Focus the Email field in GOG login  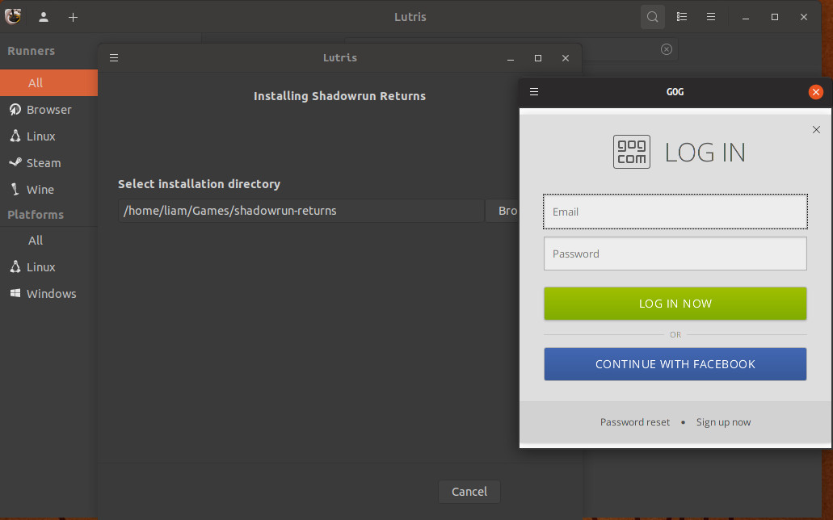pyautogui.click(x=675, y=212)
